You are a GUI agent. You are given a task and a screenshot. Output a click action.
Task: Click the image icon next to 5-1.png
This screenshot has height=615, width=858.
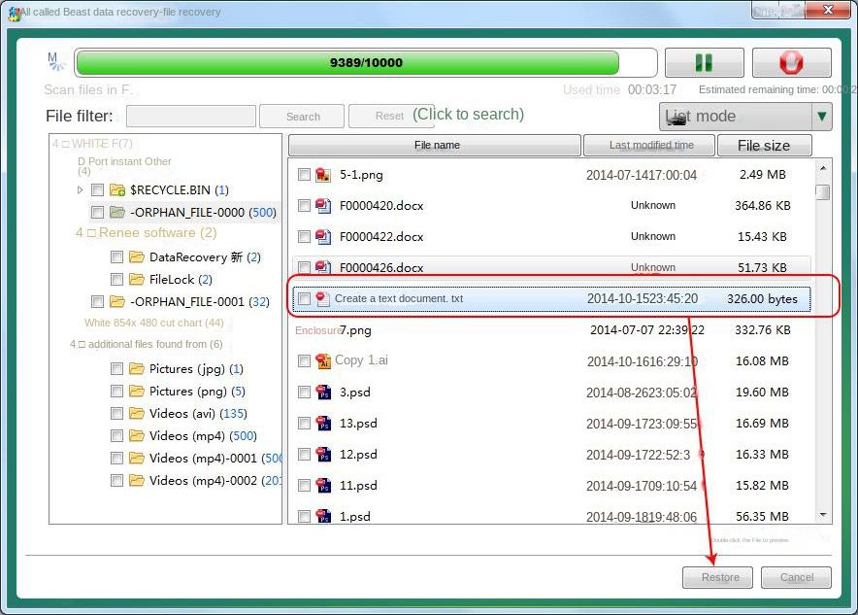[x=324, y=176]
